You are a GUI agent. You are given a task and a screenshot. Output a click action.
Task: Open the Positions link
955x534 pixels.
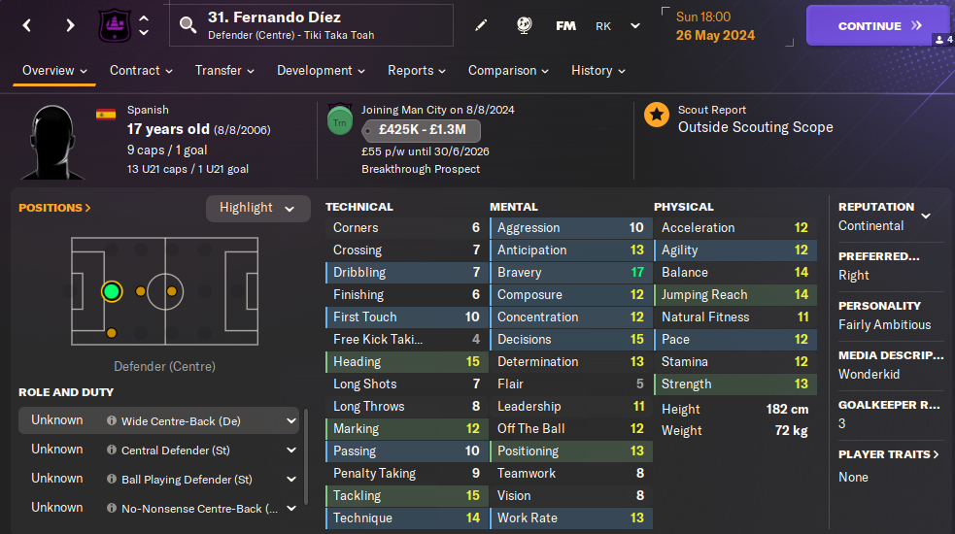point(54,208)
